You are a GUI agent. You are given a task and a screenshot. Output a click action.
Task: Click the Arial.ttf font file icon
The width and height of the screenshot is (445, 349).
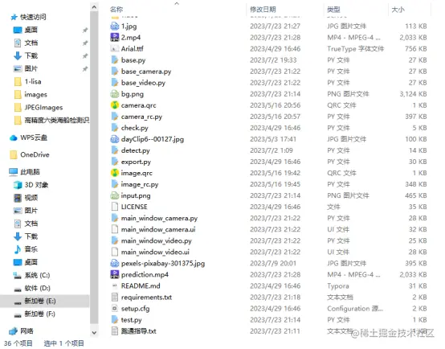[114, 49]
